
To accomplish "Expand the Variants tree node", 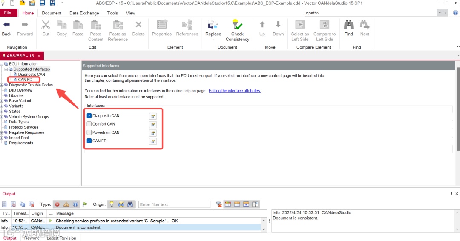I will coord(2,106).
